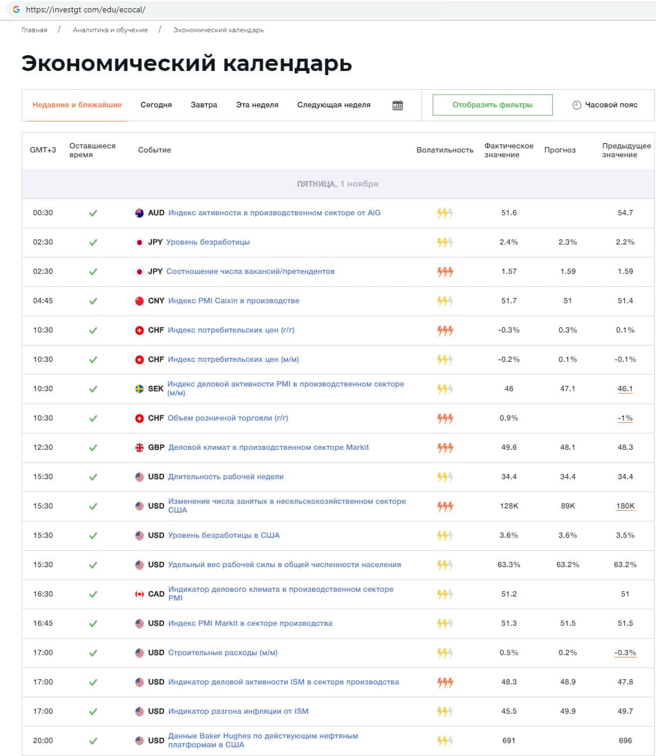Click the browser address bar URL

click(86, 9)
